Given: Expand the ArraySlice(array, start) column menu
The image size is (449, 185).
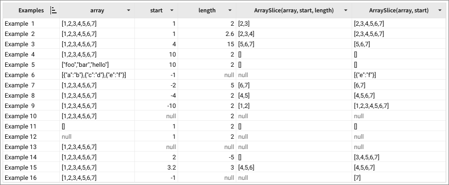Looking at the screenshot, I should coord(440,11).
